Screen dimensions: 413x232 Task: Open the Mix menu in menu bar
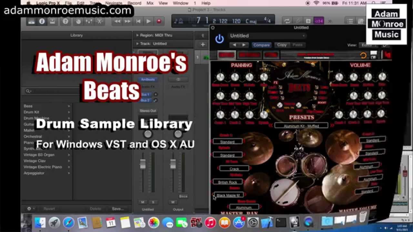click(x=150, y=3)
